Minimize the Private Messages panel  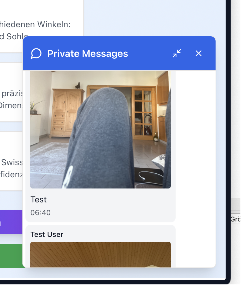click(177, 54)
